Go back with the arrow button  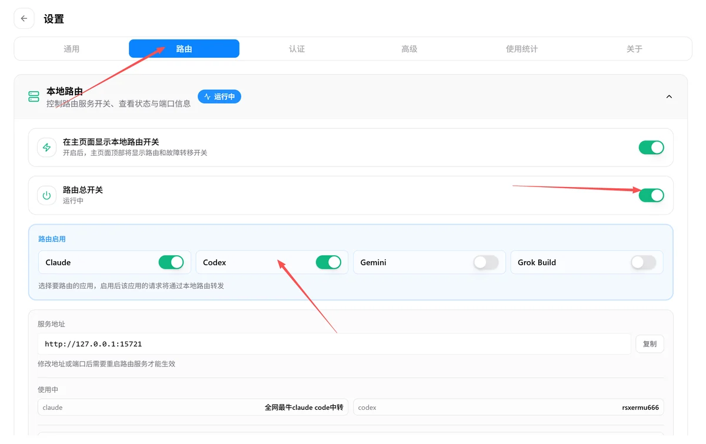[x=24, y=19]
